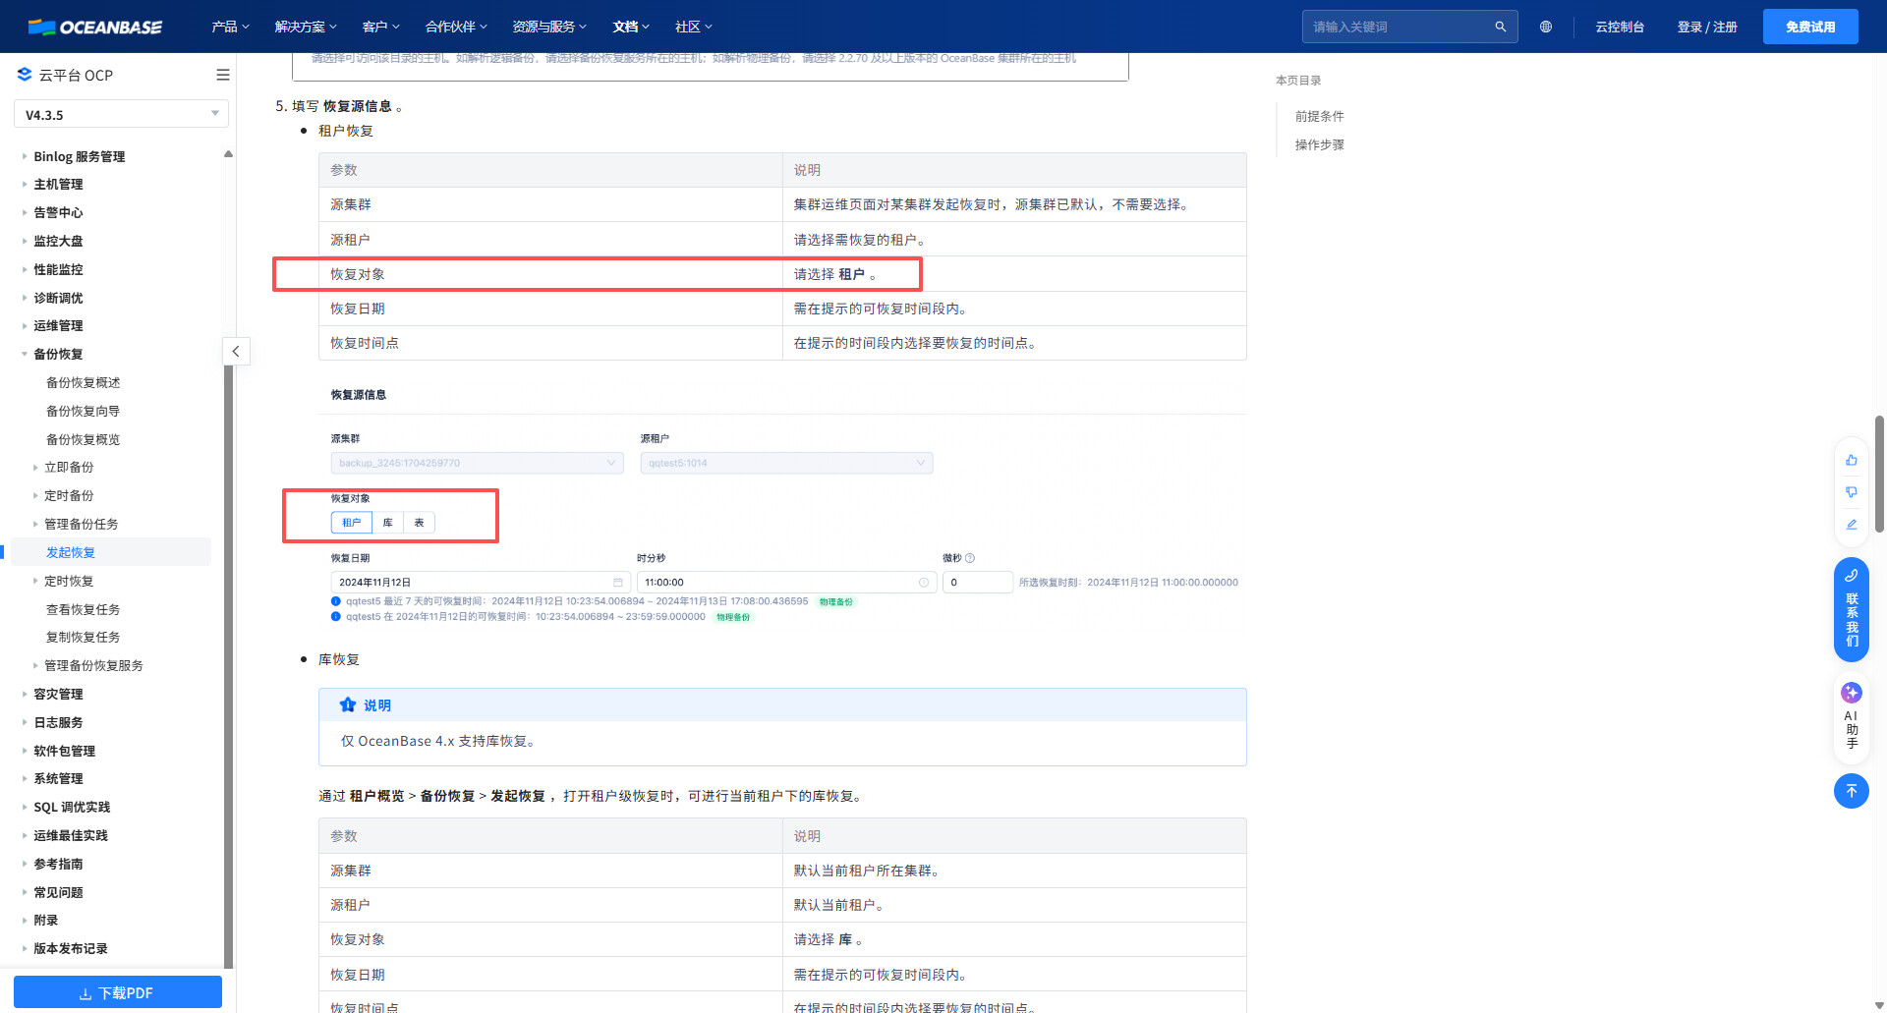Viewport: 1887px width, 1013px height.
Task: Click the edit document pencil icon
Action: [x=1852, y=525]
